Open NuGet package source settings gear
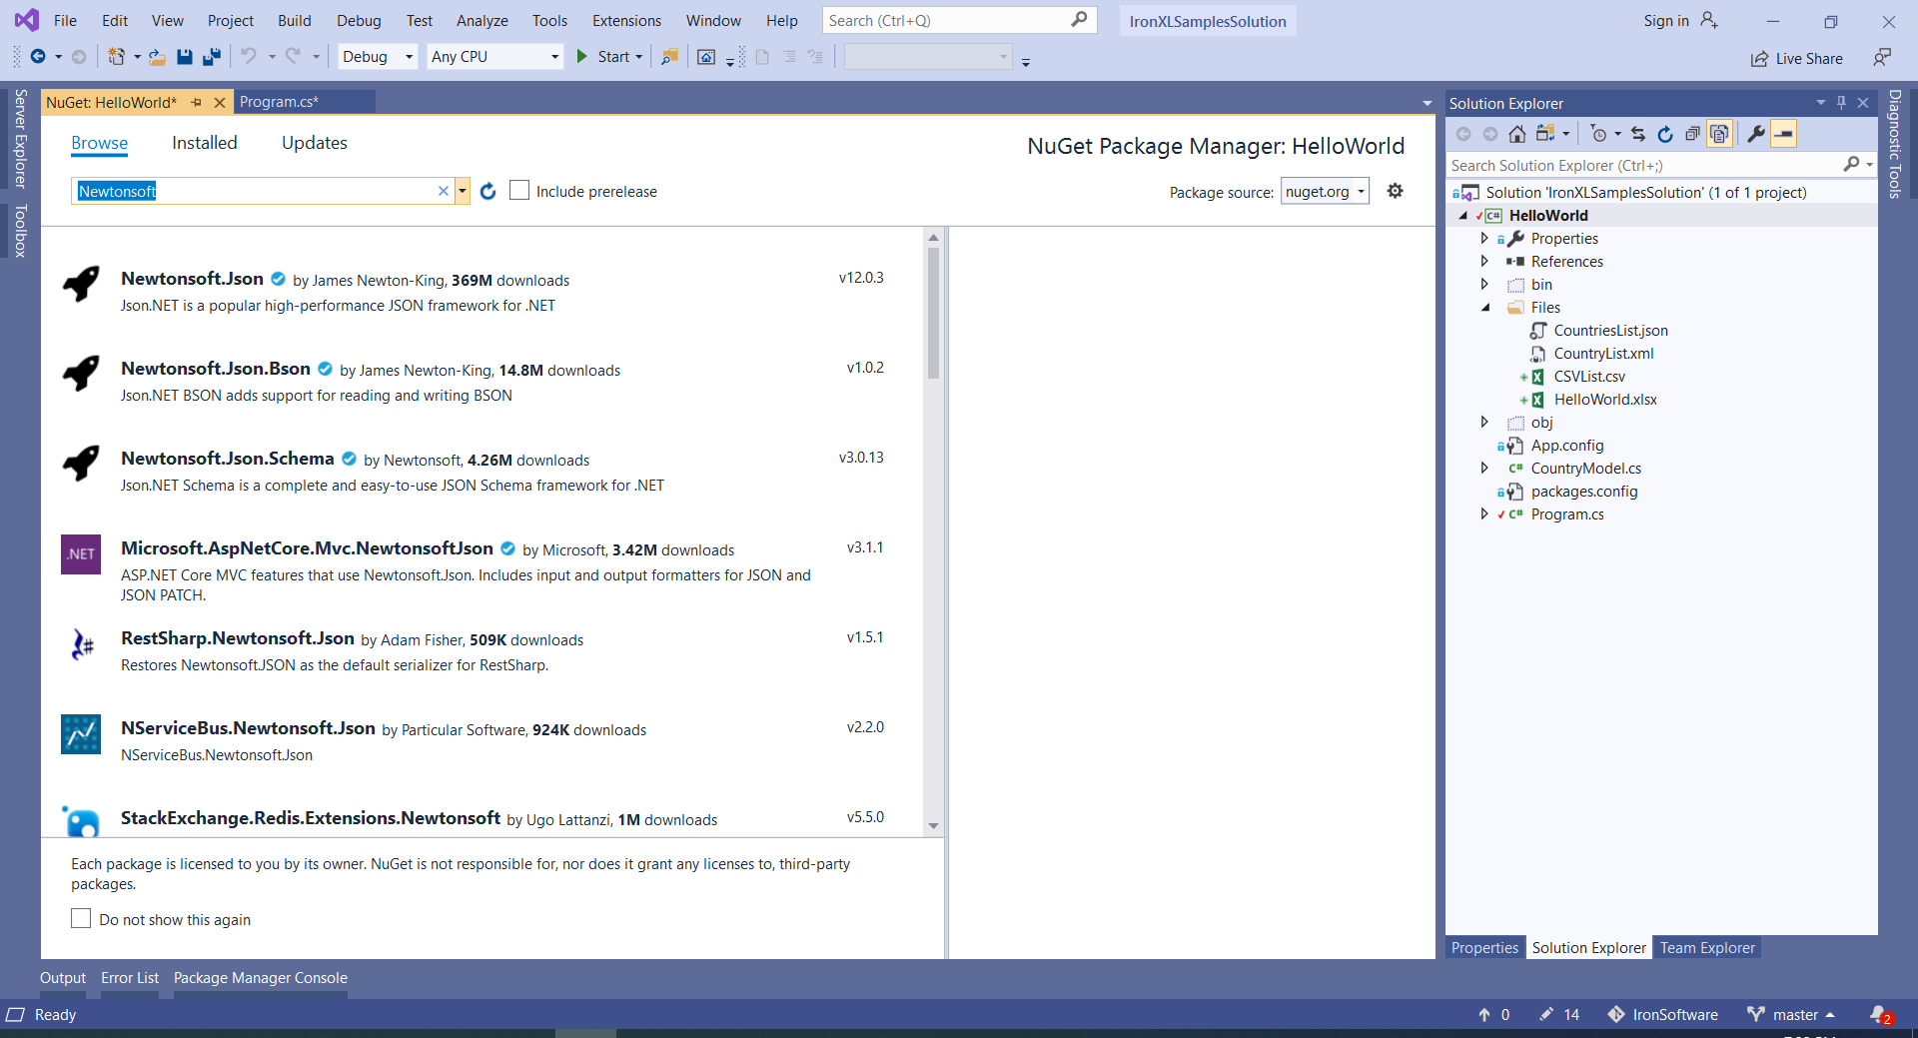This screenshot has height=1038, width=1918. pyautogui.click(x=1396, y=191)
